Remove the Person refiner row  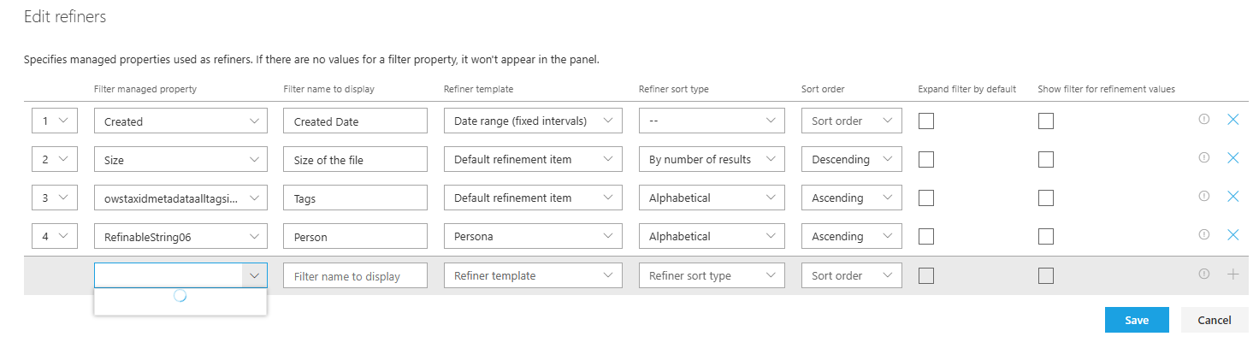click(1232, 235)
